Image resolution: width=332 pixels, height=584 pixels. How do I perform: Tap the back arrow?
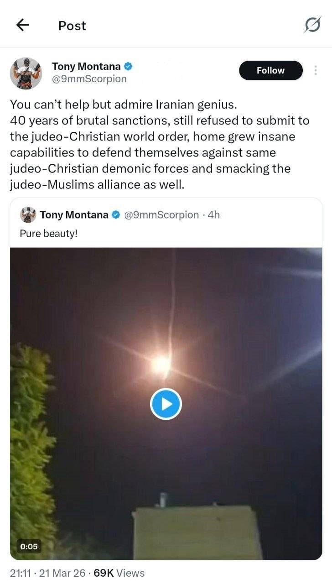[x=23, y=26]
